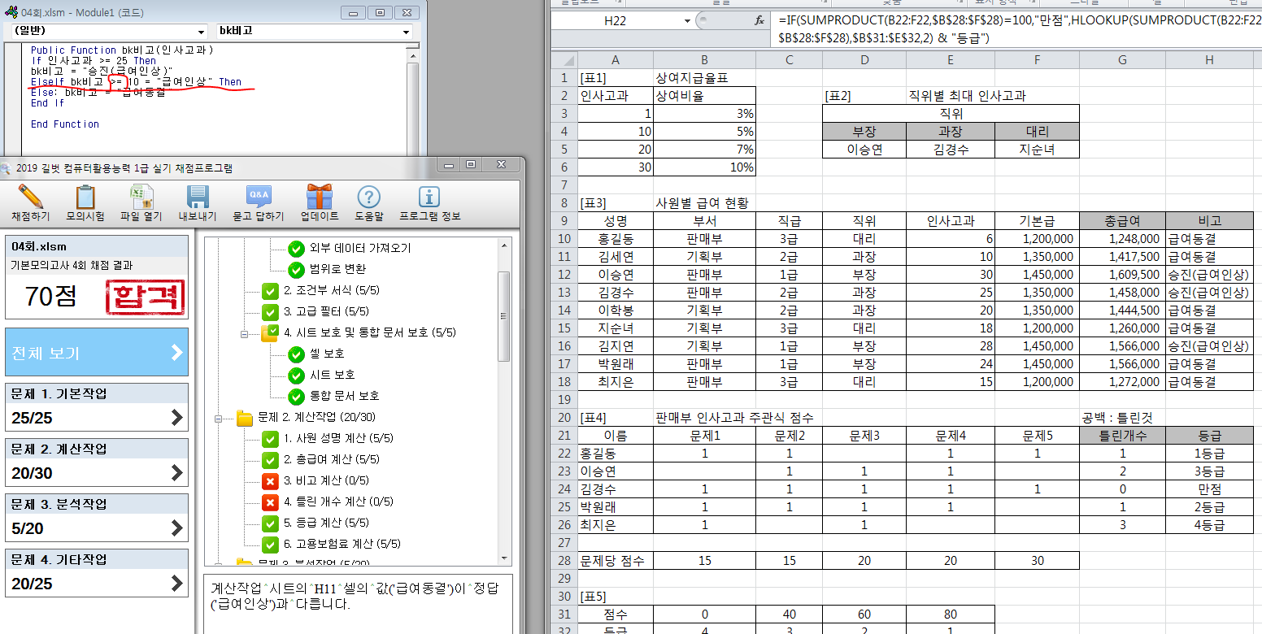Open the 모의시험 clipboard icon
The height and width of the screenshot is (634, 1262).
85,198
